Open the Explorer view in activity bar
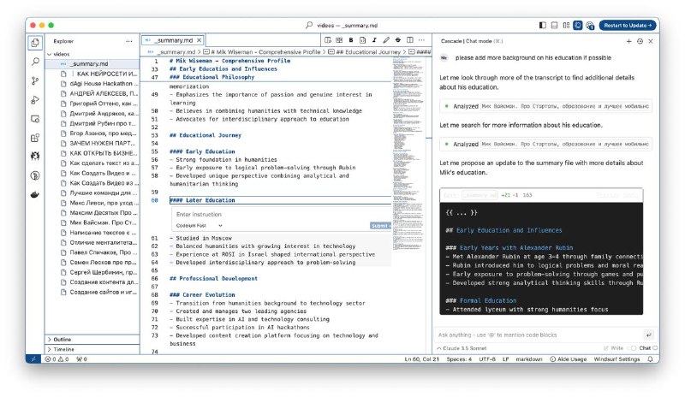685x397 pixels. (x=35, y=43)
